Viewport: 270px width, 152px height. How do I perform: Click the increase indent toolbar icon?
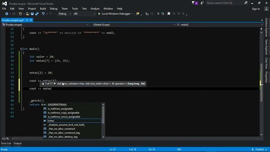coord(162,14)
